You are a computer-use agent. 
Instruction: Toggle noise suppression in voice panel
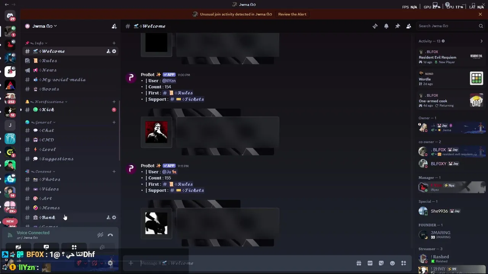(100, 235)
